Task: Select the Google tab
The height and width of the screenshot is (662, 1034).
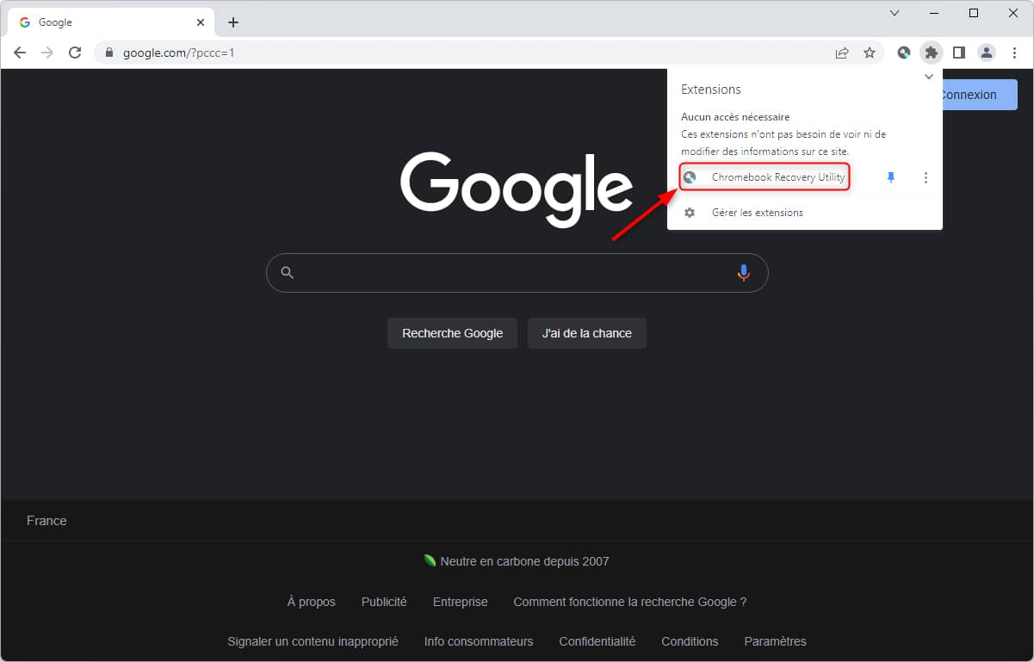Action: pos(109,22)
